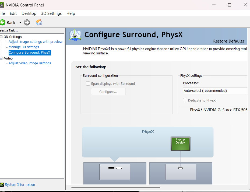Go to the Home page icon
Image resolution: width=250 pixels, height=192 pixels.
coord(39,22)
